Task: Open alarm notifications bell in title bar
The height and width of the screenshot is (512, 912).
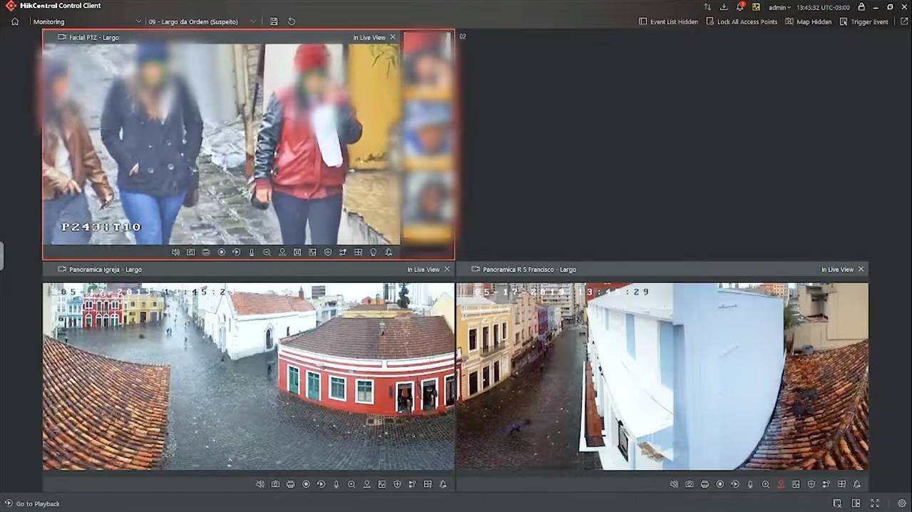Action: tap(740, 6)
